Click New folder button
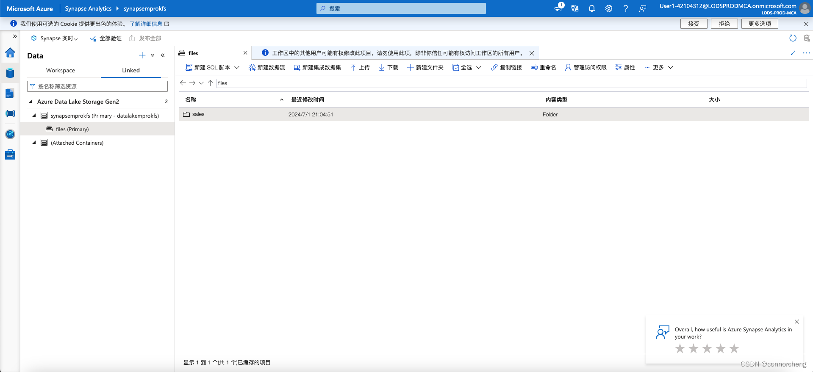The width and height of the screenshot is (813, 372). click(x=425, y=67)
